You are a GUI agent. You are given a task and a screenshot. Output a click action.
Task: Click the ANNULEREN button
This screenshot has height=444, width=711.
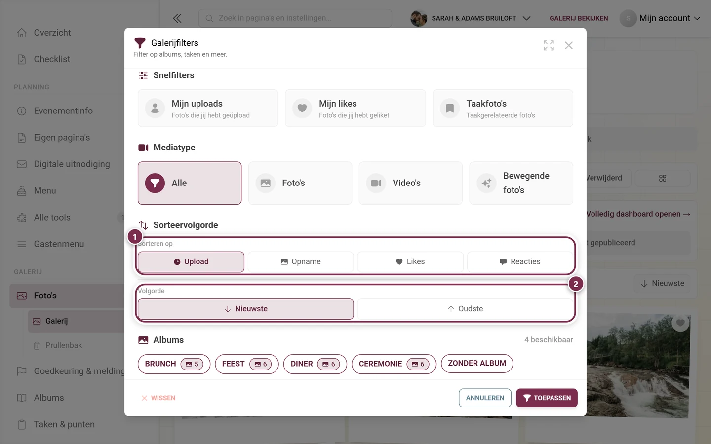click(x=485, y=398)
